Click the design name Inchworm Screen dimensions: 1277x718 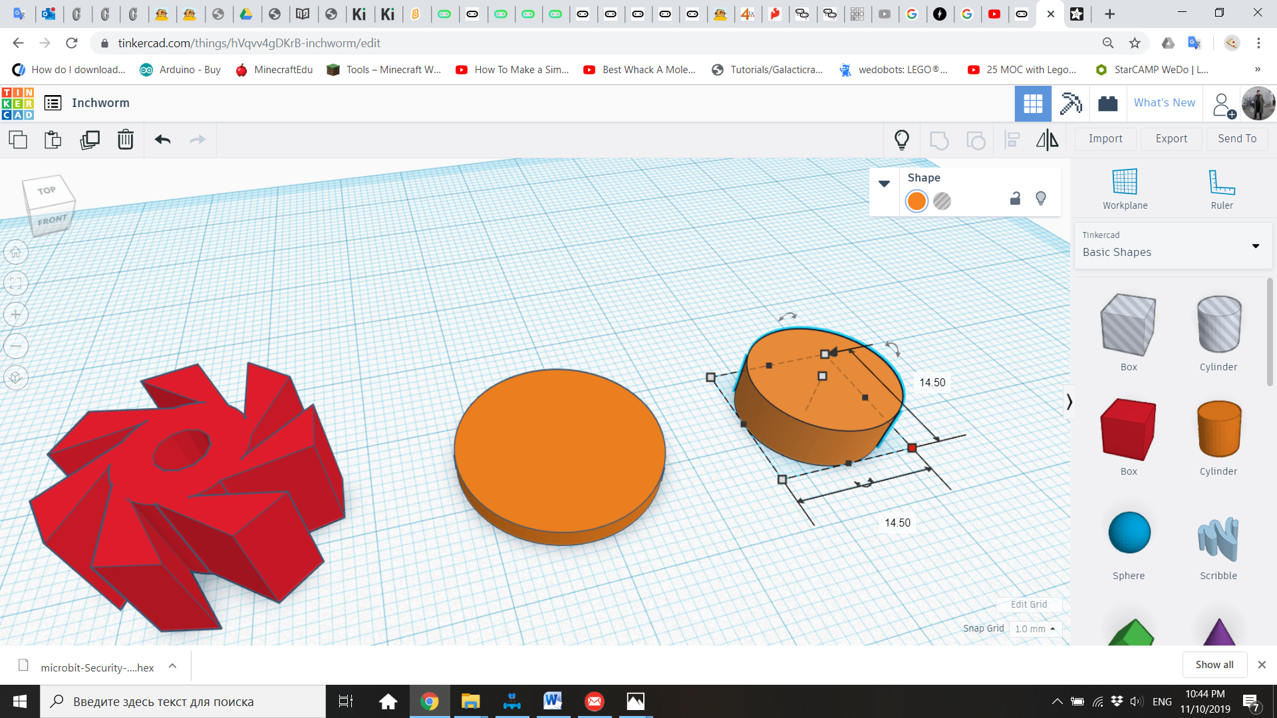click(x=100, y=103)
